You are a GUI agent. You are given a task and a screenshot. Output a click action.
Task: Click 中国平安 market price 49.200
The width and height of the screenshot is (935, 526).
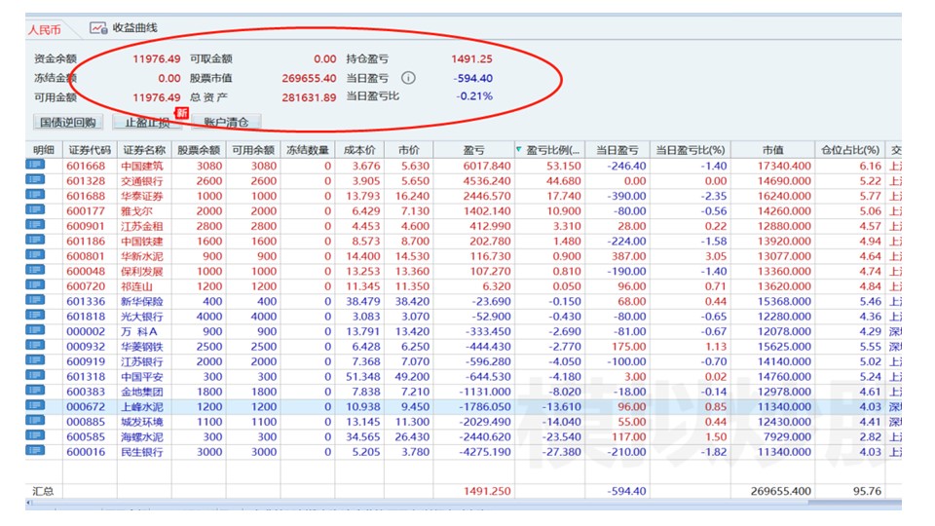pos(412,377)
